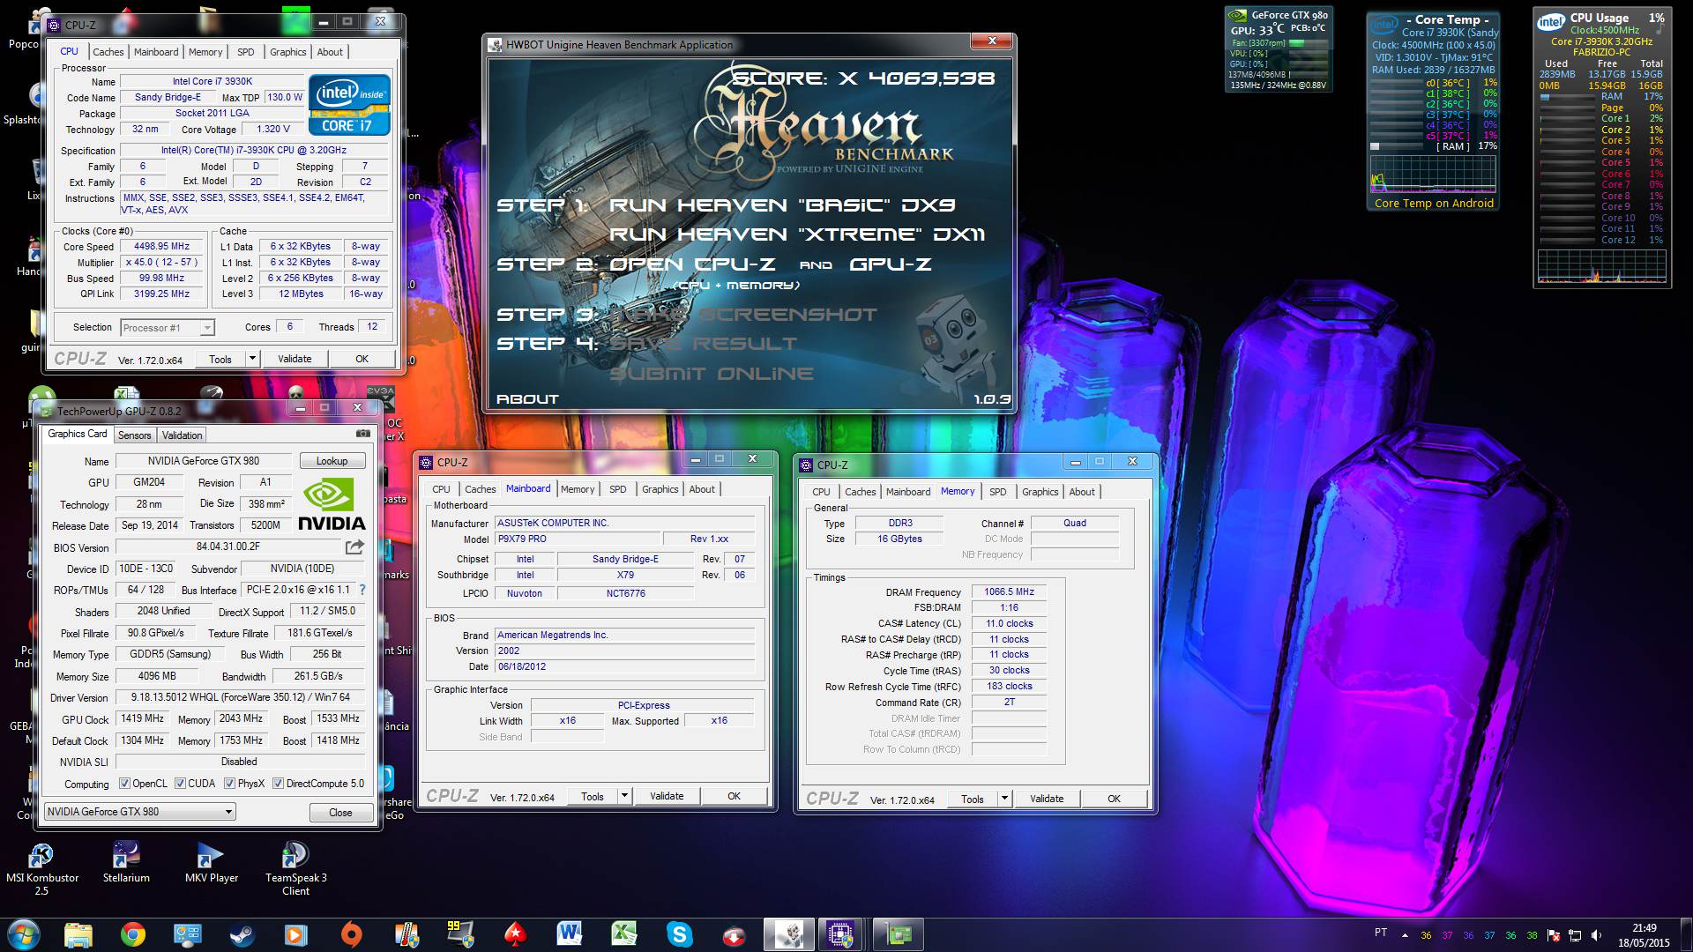Select the Graphics tab in the Mainboard CPU-Z window

pyautogui.click(x=660, y=489)
